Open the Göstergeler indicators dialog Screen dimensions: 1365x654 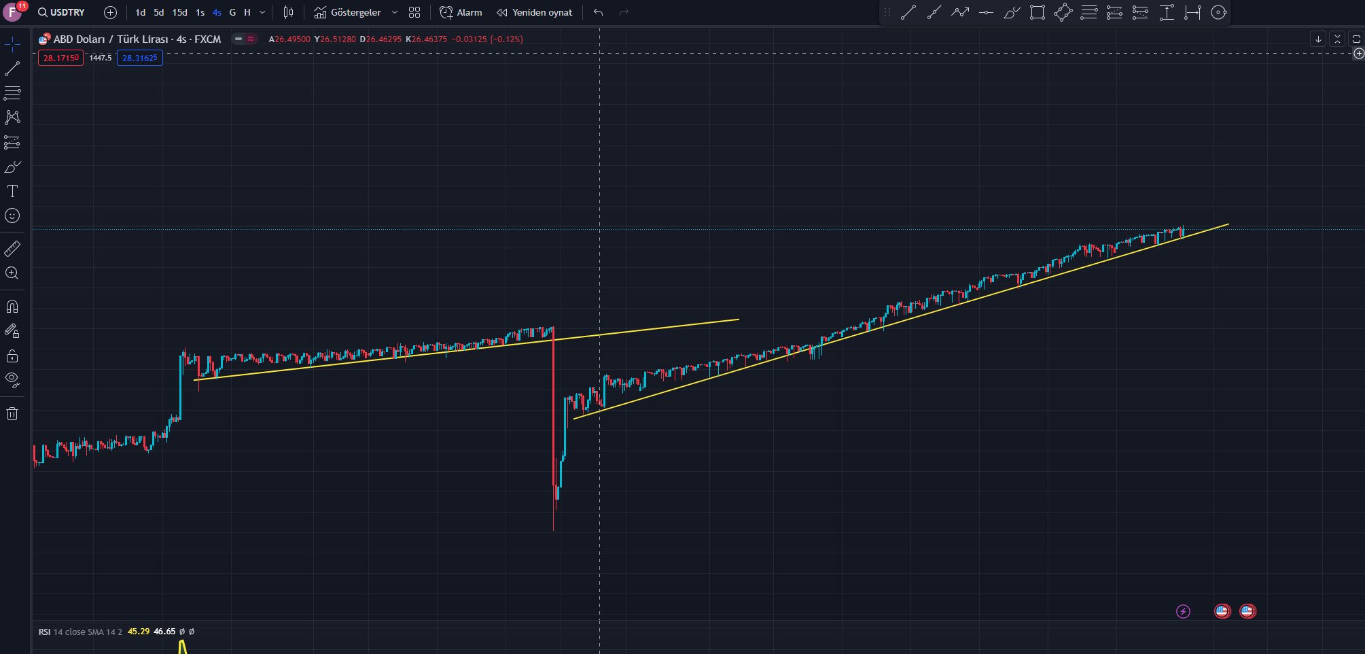pyautogui.click(x=347, y=12)
